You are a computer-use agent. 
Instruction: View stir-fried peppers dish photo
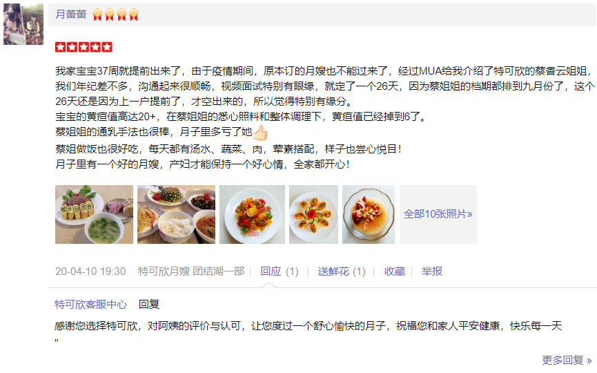[252, 214]
